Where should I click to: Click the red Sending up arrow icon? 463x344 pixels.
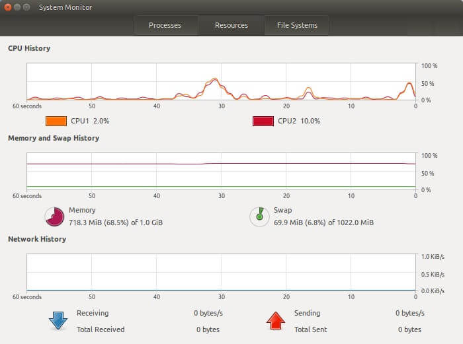tap(276, 321)
